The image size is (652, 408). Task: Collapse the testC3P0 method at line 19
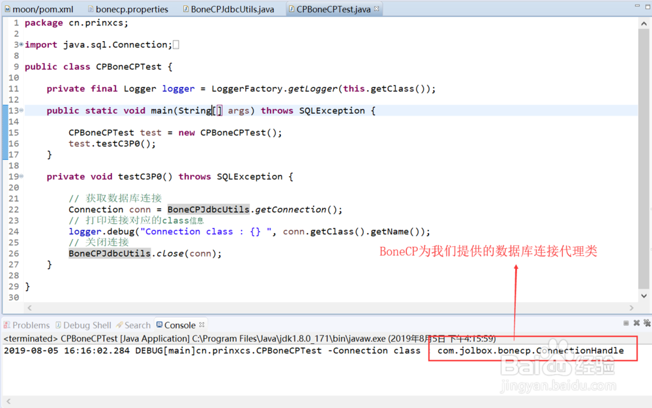tap(22, 176)
